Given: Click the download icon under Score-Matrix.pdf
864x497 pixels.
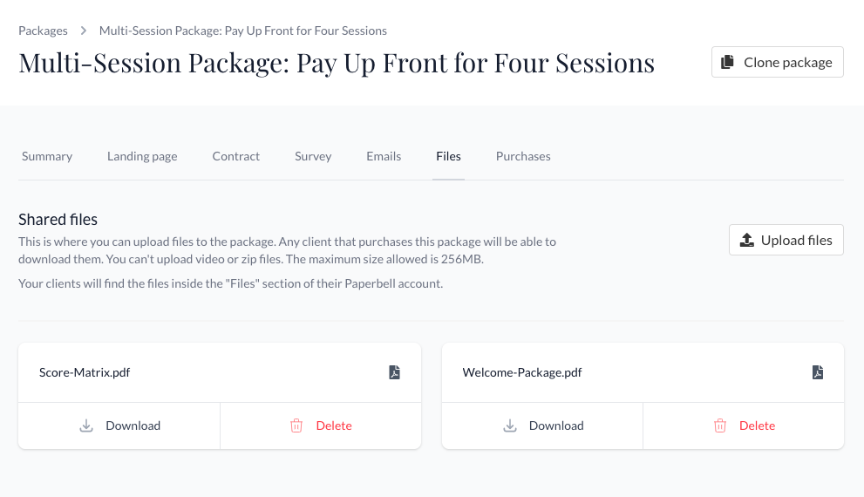Looking at the screenshot, I should (86, 426).
